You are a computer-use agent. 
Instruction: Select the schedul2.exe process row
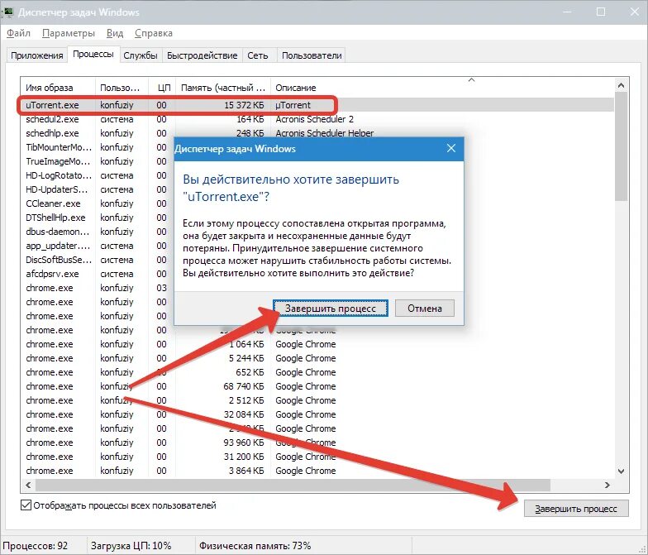[x=317, y=119]
